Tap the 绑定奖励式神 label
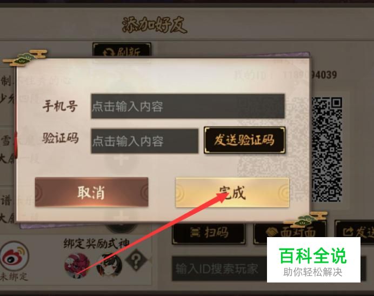This screenshot has height=296, width=374. 97,244
